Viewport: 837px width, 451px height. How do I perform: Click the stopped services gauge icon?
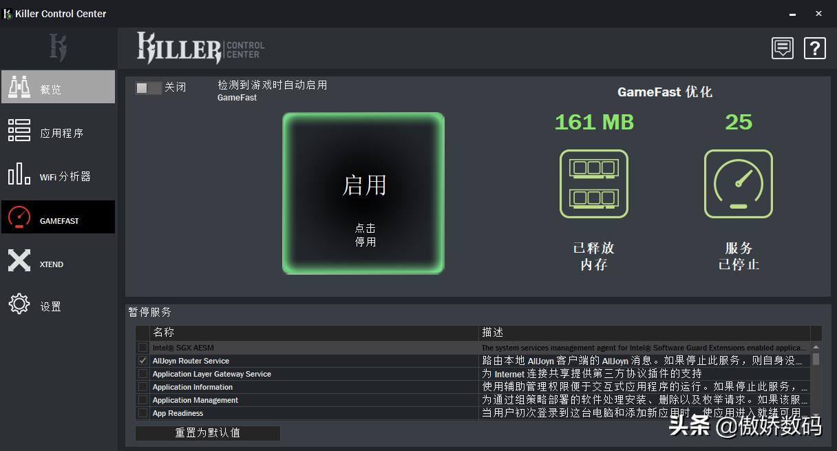[738, 184]
